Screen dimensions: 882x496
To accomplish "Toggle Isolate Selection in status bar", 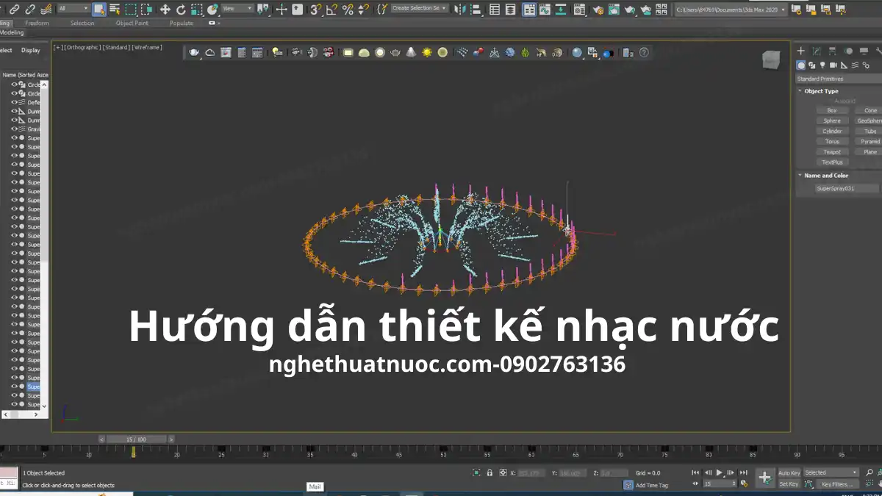I will [x=476, y=472].
